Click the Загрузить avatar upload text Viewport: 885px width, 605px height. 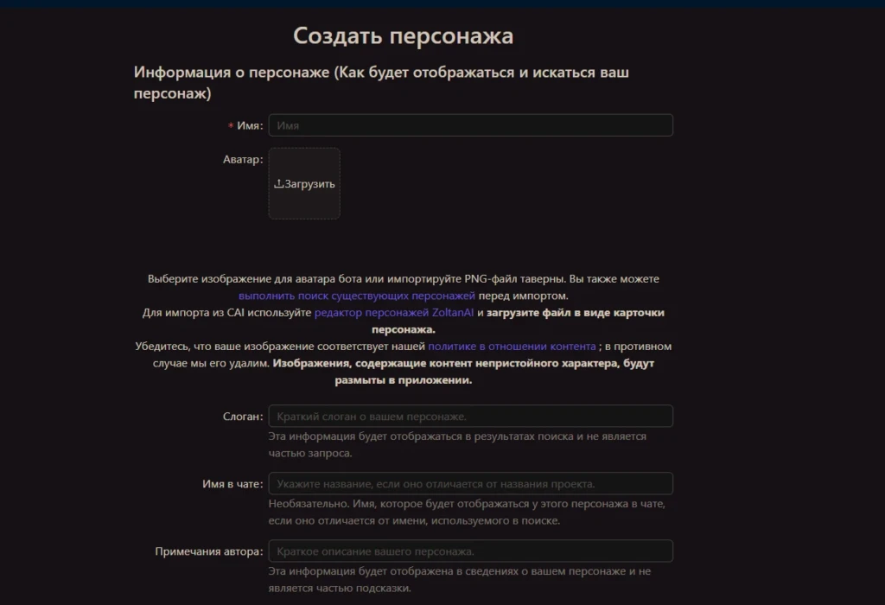click(x=309, y=184)
